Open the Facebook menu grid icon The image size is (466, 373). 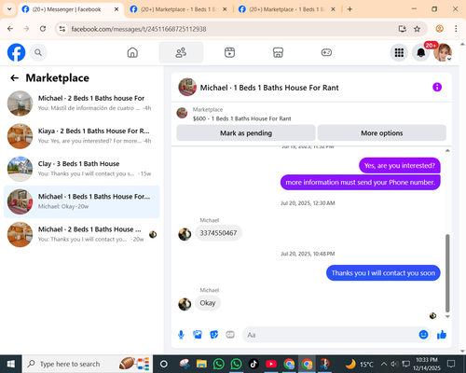pos(399,52)
